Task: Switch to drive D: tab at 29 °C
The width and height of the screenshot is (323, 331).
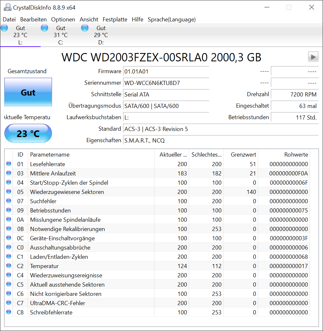Action: (x=101, y=35)
